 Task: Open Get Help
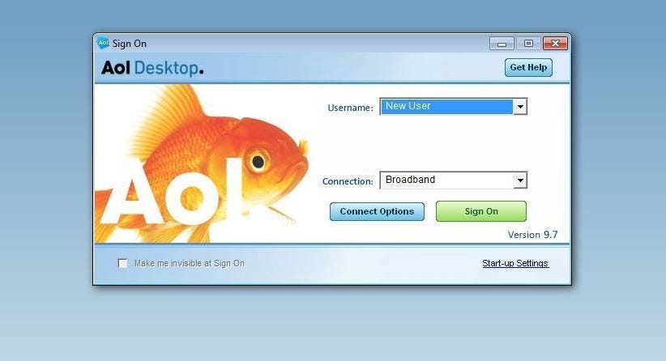pyautogui.click(x=528, y=67)
